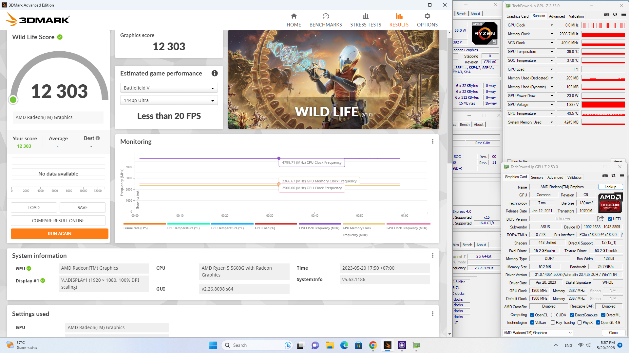Click the RUN AGAIN button
The image size is (629, 353).
[60, 234]
